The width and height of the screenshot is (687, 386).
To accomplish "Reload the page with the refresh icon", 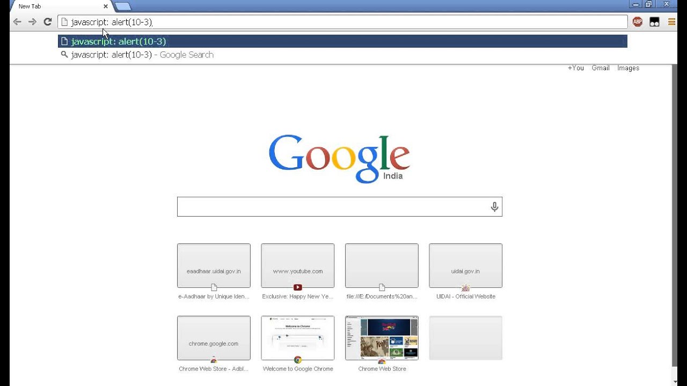I will click(x=47, y=22).
